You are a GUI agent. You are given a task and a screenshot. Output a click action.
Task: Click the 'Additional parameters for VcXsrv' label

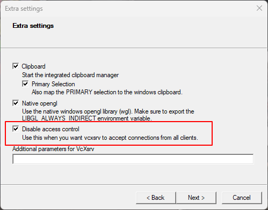[x=53, y=149]
